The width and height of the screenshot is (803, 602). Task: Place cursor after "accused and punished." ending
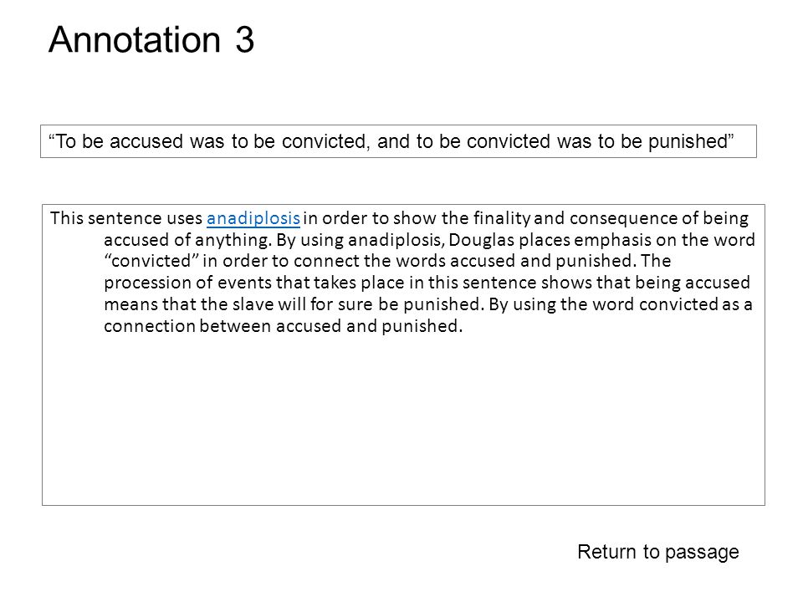pyautogui.click(x=463, y=326)
